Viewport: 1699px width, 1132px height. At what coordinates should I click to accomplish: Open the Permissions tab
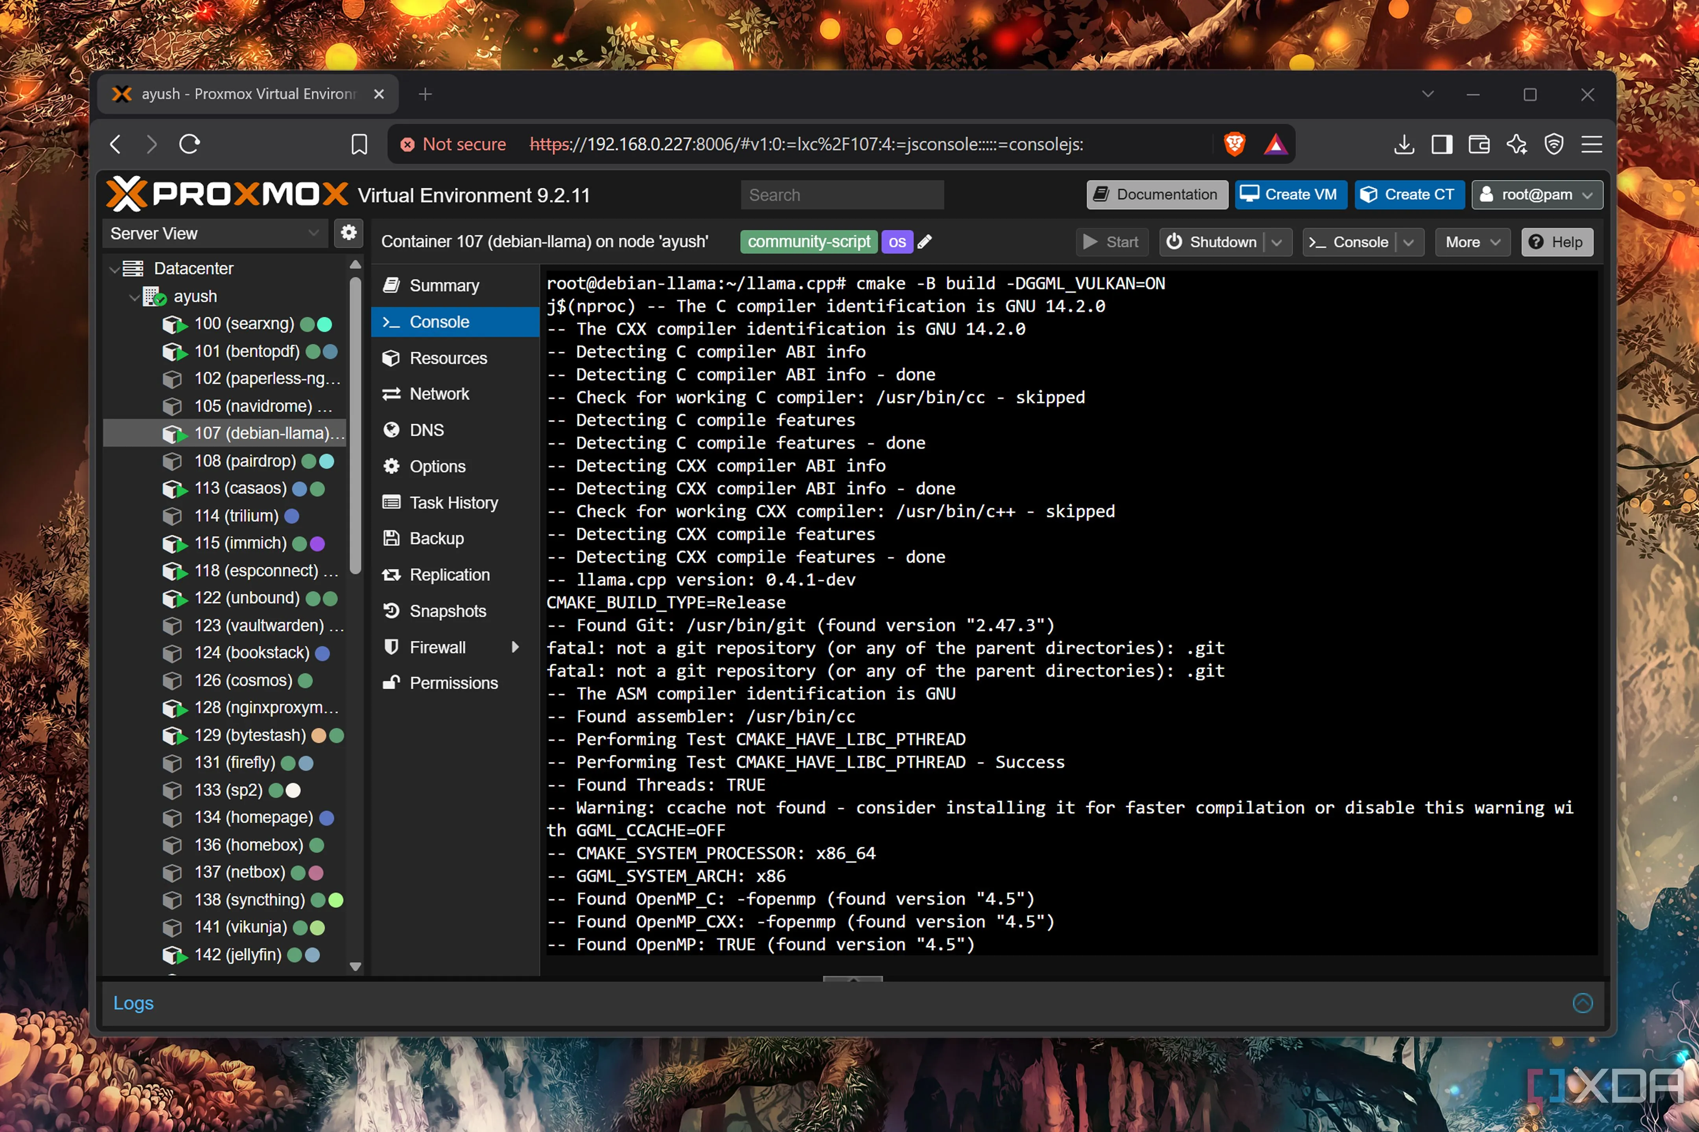[x=455, y=683]
